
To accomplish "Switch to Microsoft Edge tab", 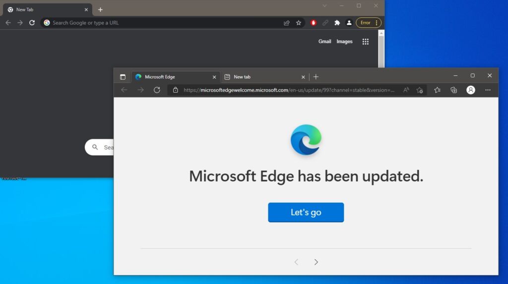I will (176, 77).
